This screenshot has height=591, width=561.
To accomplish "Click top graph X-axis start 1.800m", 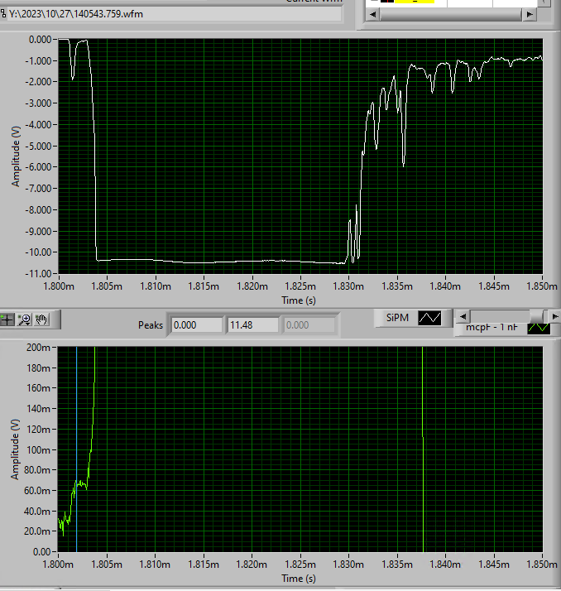I will (x=59, y=286).
